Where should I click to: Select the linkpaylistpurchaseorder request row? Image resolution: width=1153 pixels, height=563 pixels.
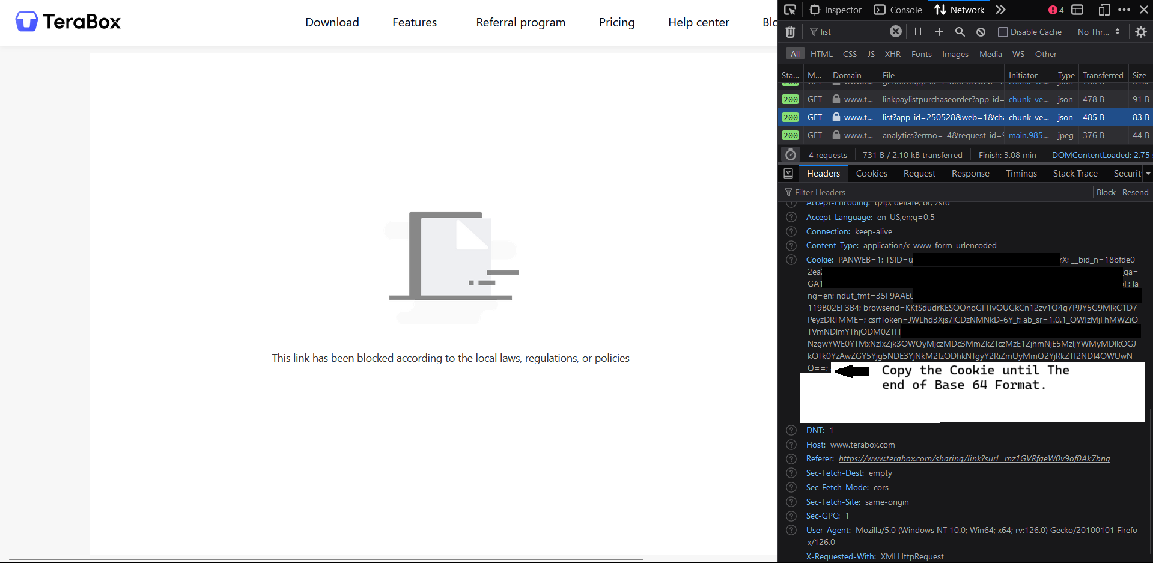point(966,99)
